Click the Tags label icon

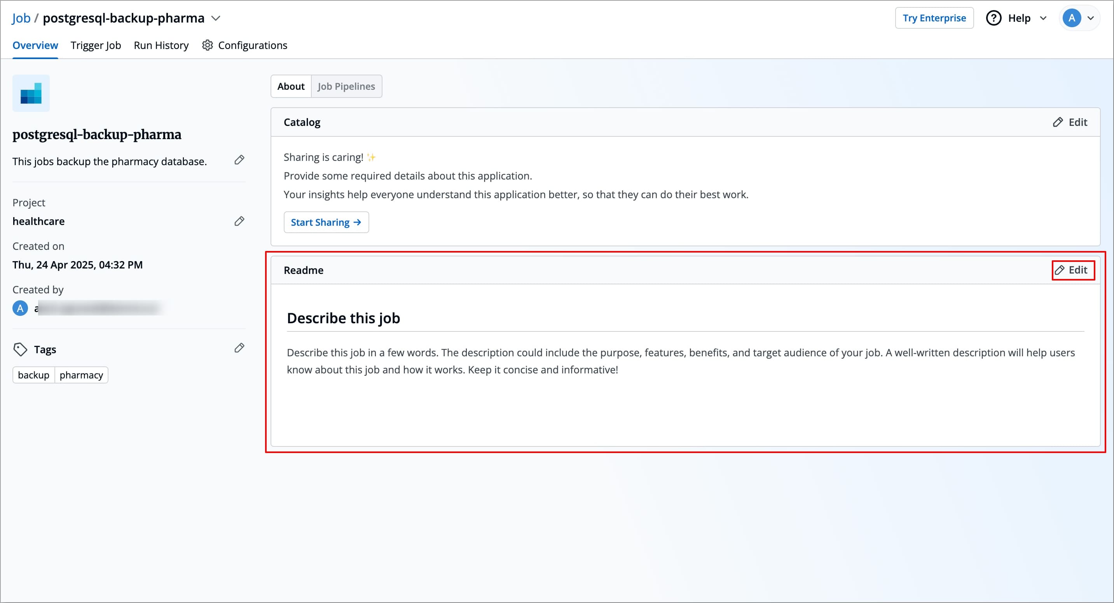pos(21,349)
